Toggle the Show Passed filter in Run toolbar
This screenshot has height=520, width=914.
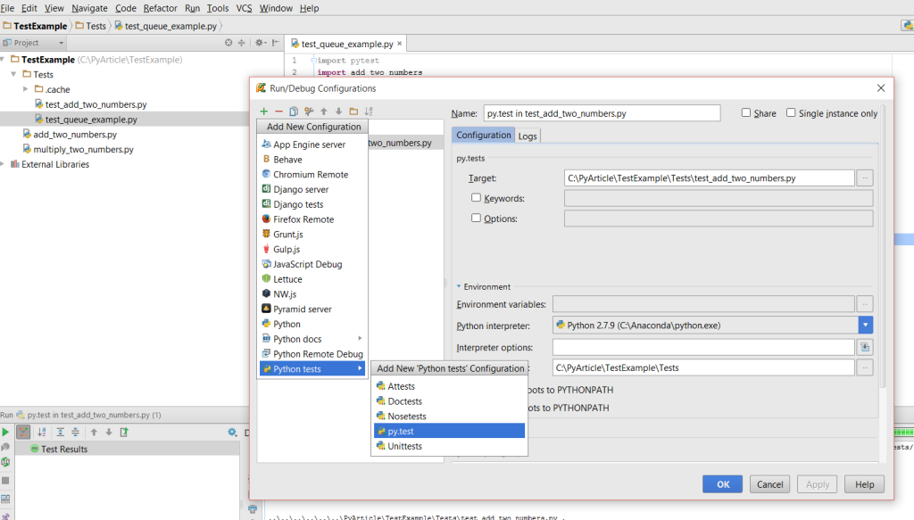(x=23, y=432)
